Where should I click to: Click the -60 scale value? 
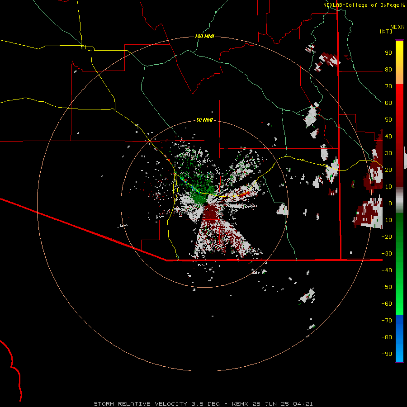(387, 304)
